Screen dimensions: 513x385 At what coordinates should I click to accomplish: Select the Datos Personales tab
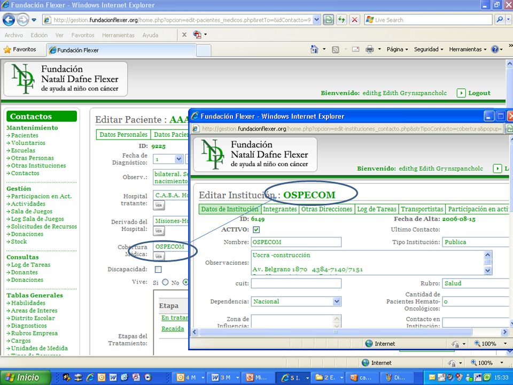coord(123,135)
